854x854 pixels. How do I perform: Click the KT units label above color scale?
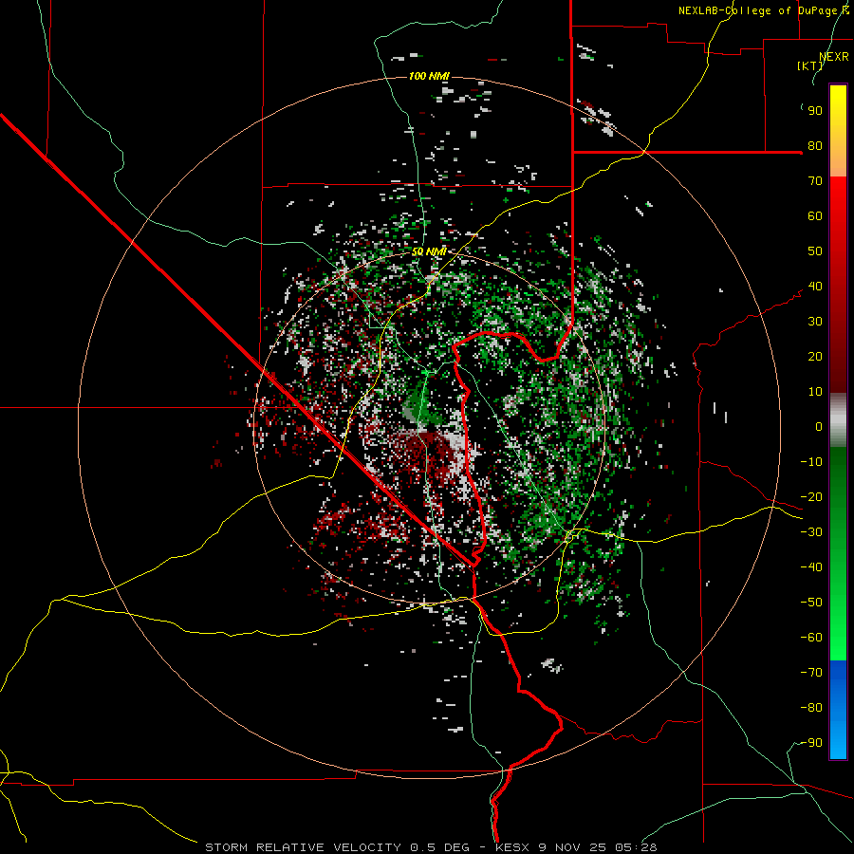pyautogui.click(x=810, y=65)
